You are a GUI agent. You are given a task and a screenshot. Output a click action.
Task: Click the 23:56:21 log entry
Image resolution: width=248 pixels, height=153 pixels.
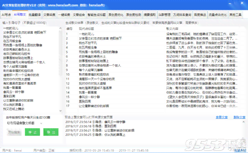(x=100, y=131)
